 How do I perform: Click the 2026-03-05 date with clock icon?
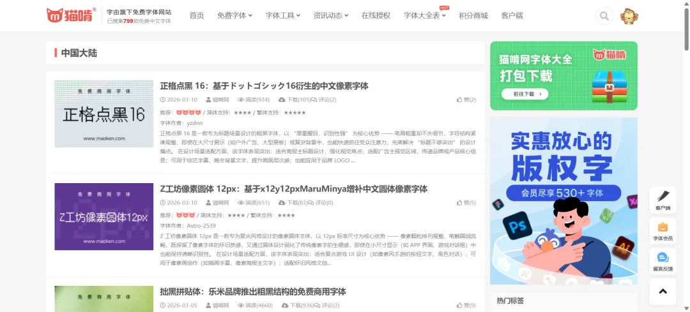[x=179, y=306]
